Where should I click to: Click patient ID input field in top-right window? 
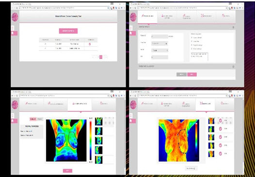tap(159, 36)
